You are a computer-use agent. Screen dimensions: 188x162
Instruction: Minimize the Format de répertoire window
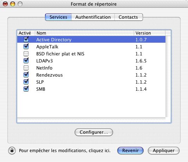coord(13,4)
